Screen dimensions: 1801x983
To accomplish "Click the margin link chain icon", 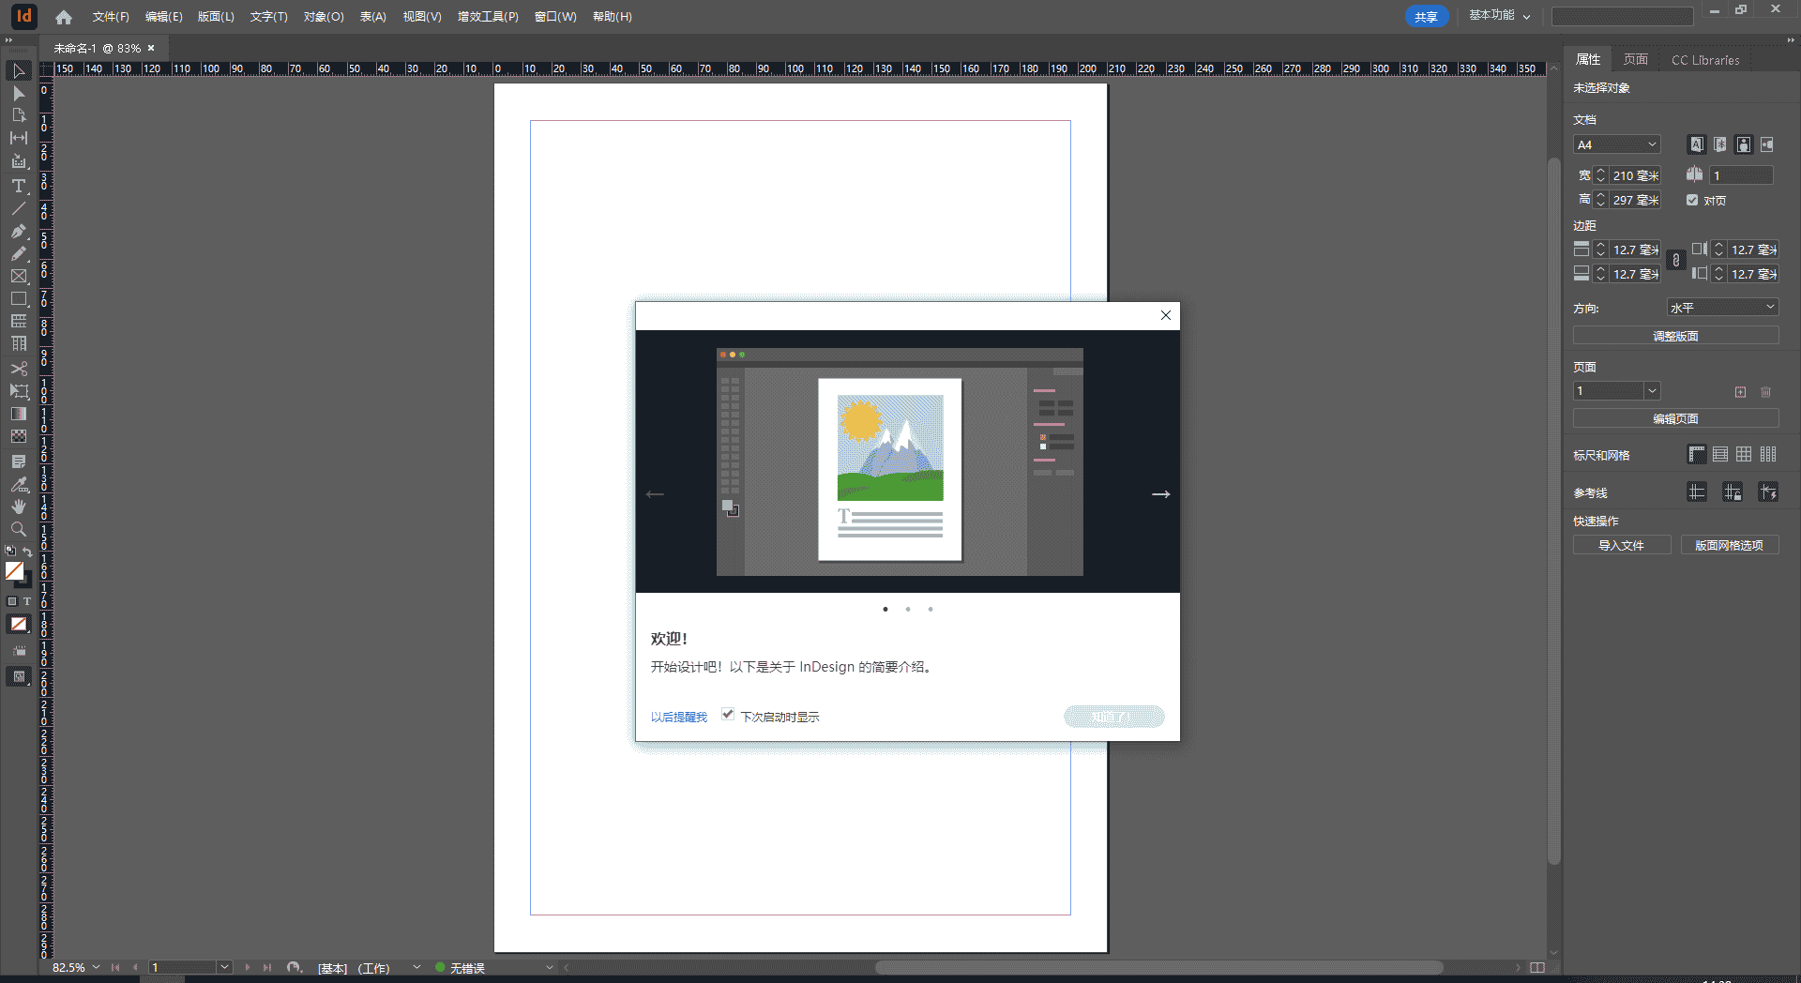I will click(1676, 262).
